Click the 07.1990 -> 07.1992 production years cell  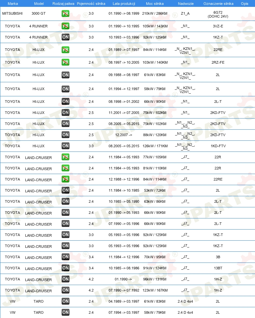point(124,290)
